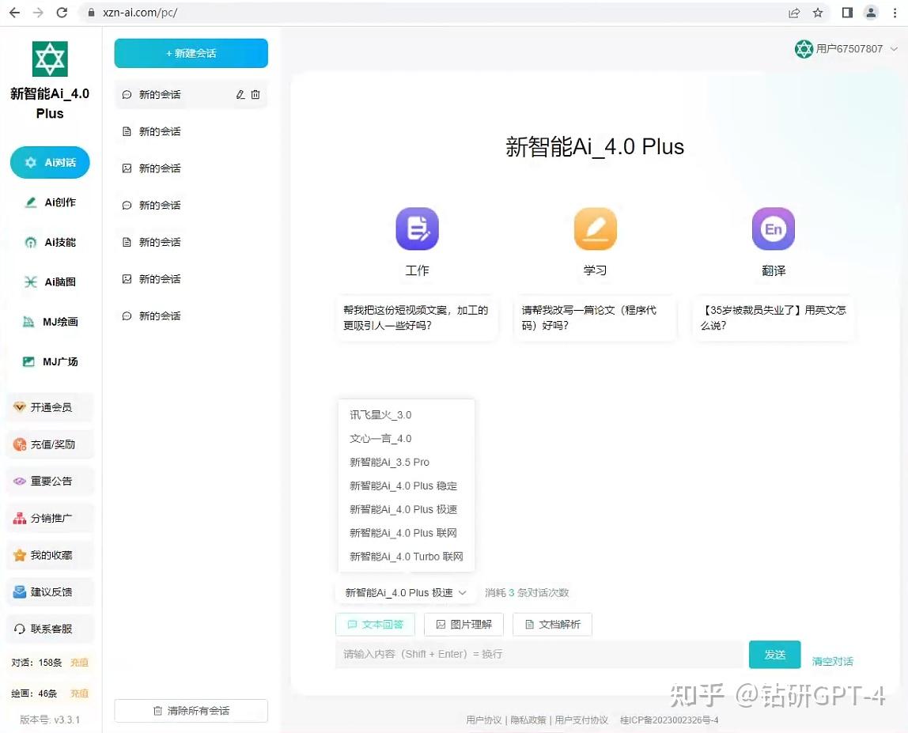The height and width of the screenshot is (733, 908).
Task: Click the 请帮我改写一篇论文 prompt card
Action: (596, 318)
